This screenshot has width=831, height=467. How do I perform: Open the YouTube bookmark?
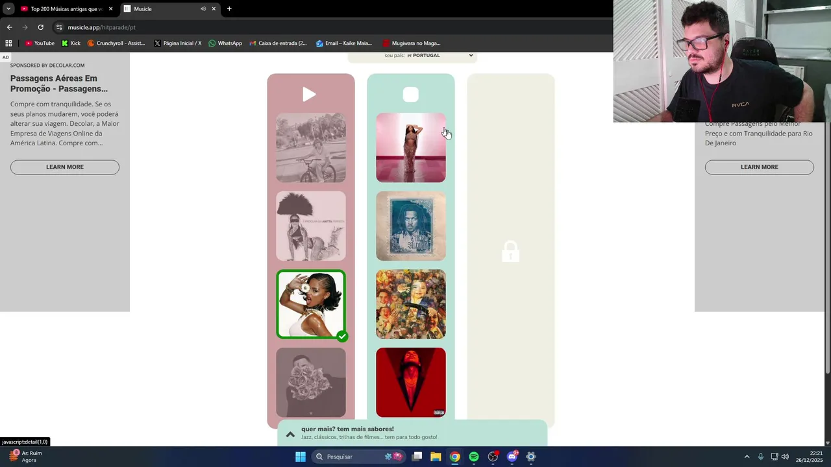40,43
